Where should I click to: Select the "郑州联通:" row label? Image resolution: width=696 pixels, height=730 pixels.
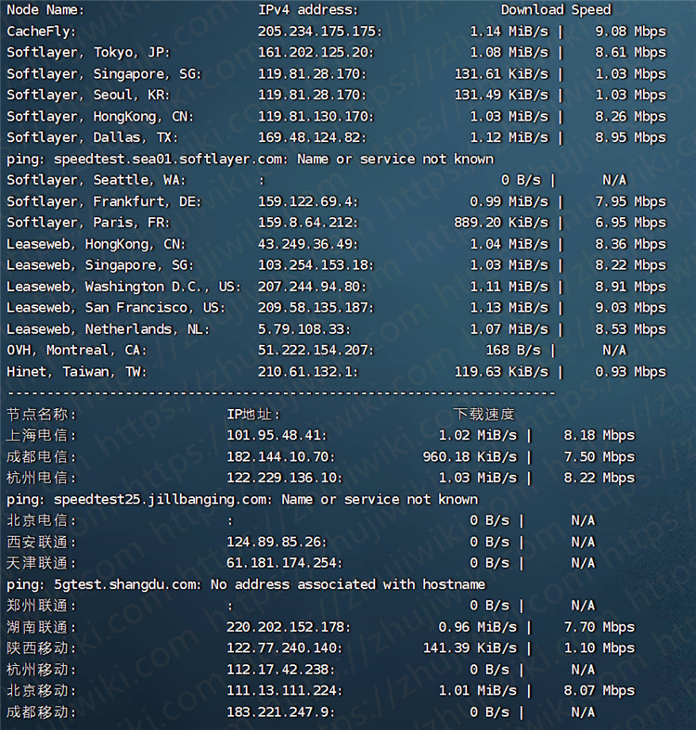coord(42,606)
